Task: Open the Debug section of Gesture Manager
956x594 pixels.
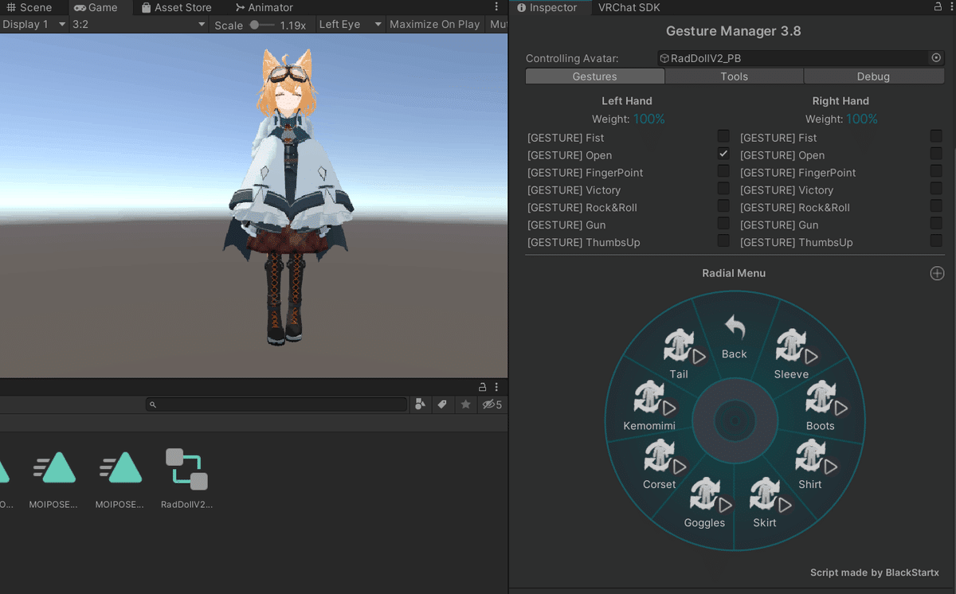Action: pos(874,76)
